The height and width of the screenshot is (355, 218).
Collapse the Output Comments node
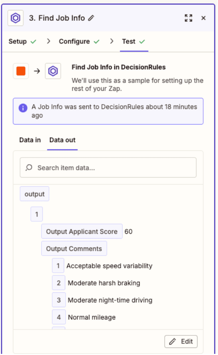(74, 248)
